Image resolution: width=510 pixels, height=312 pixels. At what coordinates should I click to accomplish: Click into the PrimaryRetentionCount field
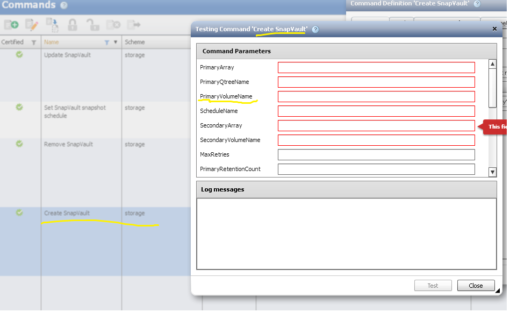coord(376,169)
